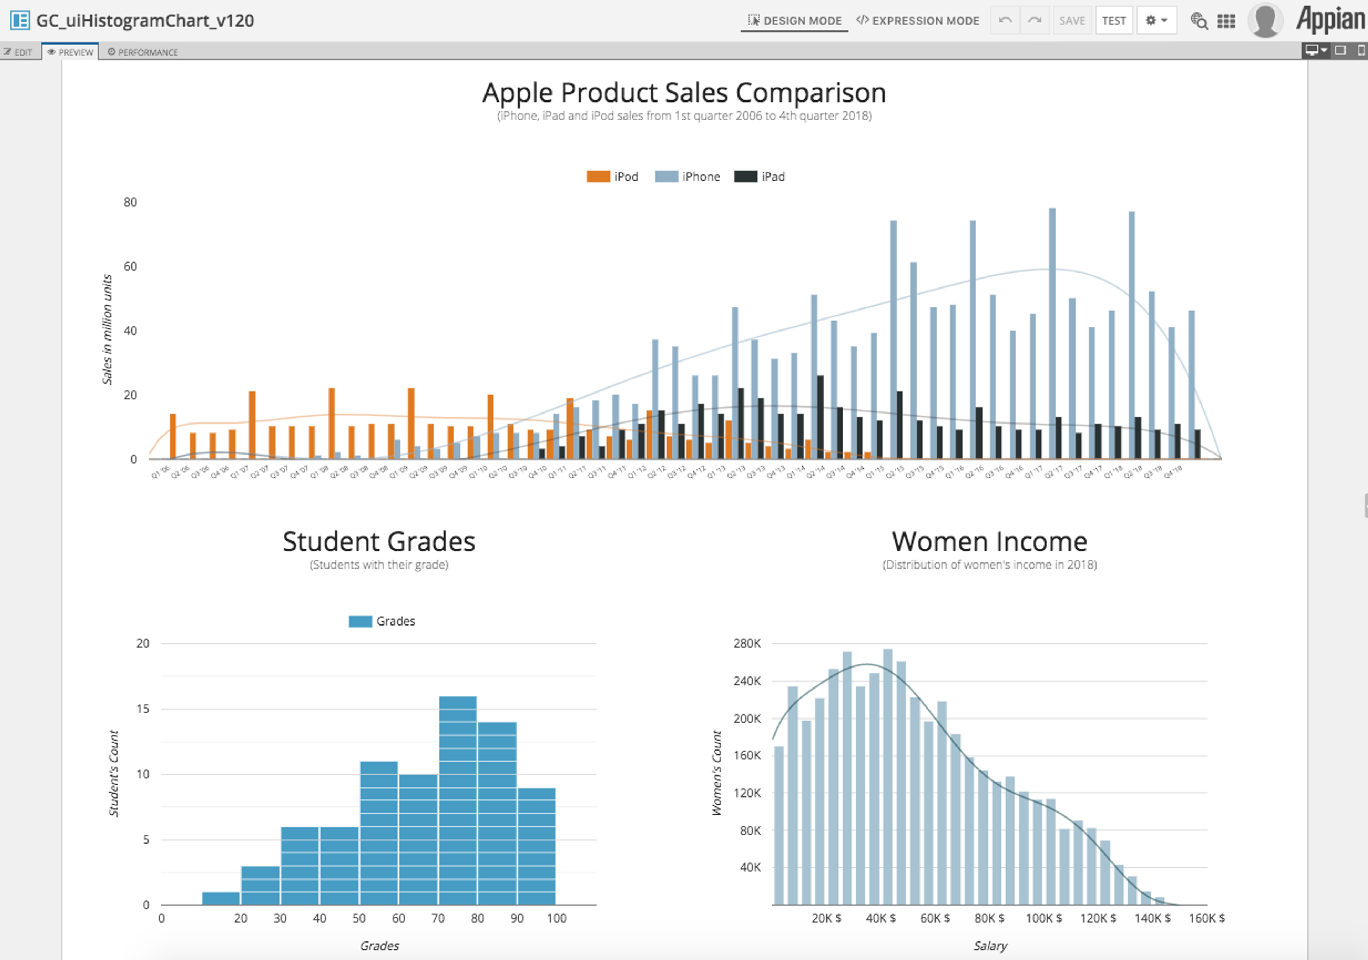Toggle the iPhone series in the legend
The width and height of the screenshot is (1368, 960).
688,176
